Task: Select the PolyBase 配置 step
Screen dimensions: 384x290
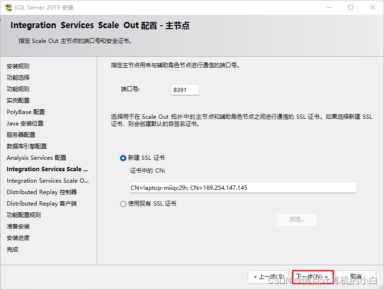Action: pyautogui.click(x=26, y=112)
